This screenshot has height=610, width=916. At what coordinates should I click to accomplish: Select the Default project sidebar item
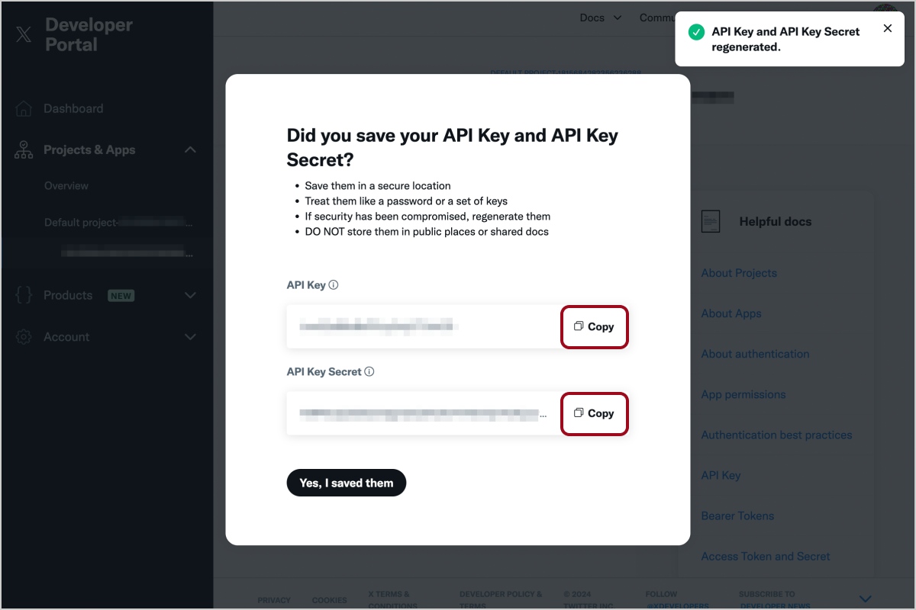[118, 223]
